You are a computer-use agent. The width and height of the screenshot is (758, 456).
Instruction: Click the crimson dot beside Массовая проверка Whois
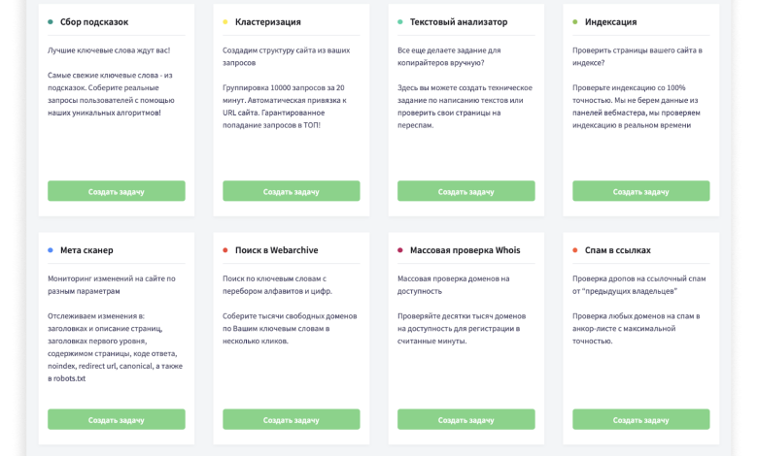pos(400,250)
